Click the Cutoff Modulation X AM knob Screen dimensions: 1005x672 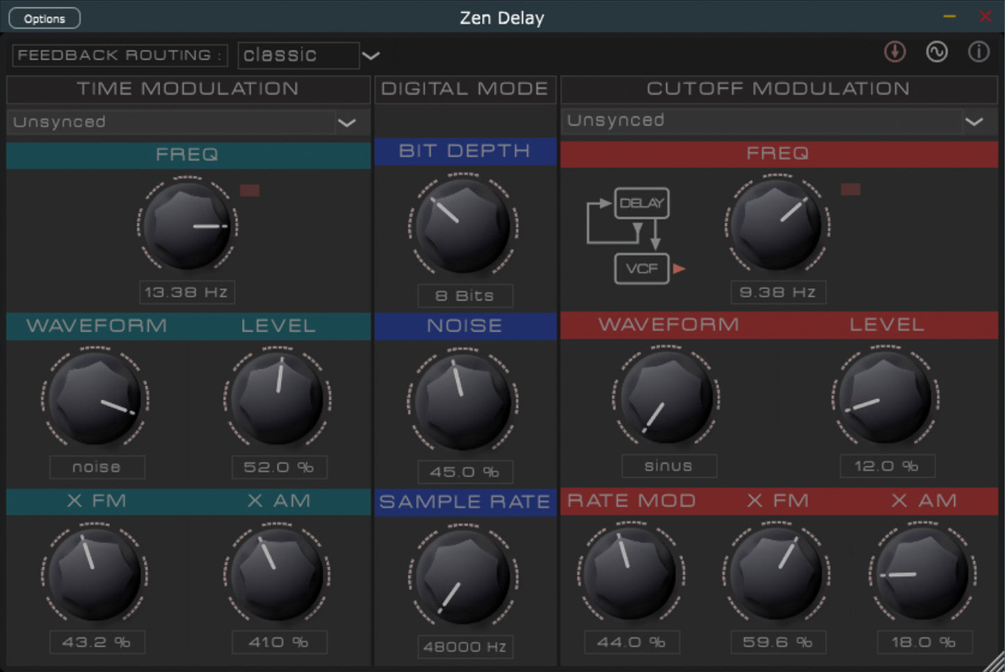pos(923,574)
